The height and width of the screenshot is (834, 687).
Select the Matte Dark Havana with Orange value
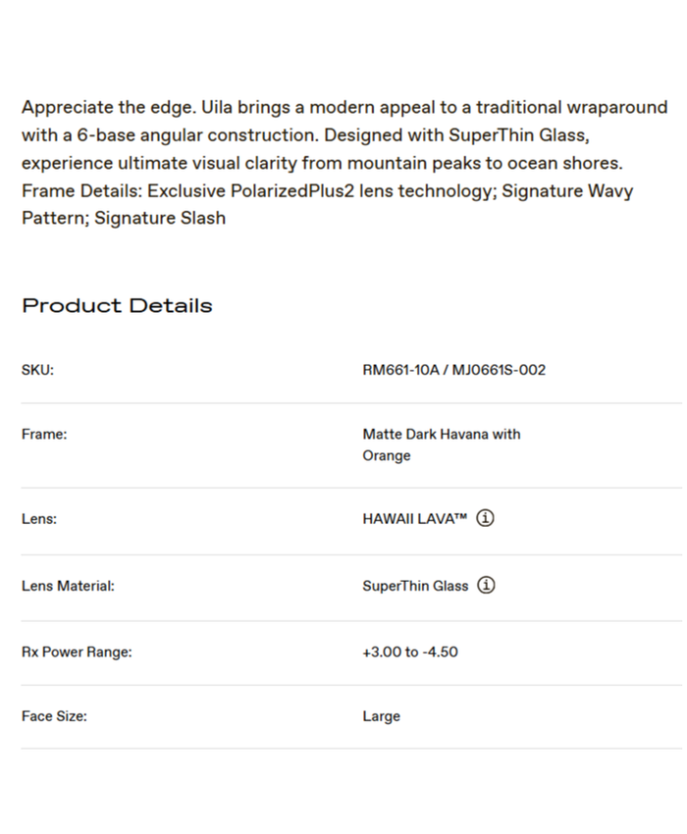(x=441, y=444)
